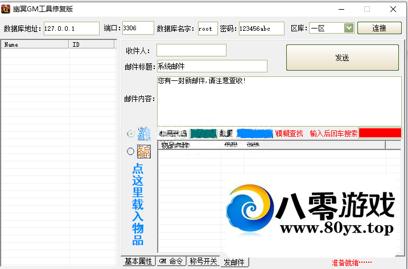Click the 端口 field with 3306
Viewport: 408px width, 269px height.
(138, 28)
